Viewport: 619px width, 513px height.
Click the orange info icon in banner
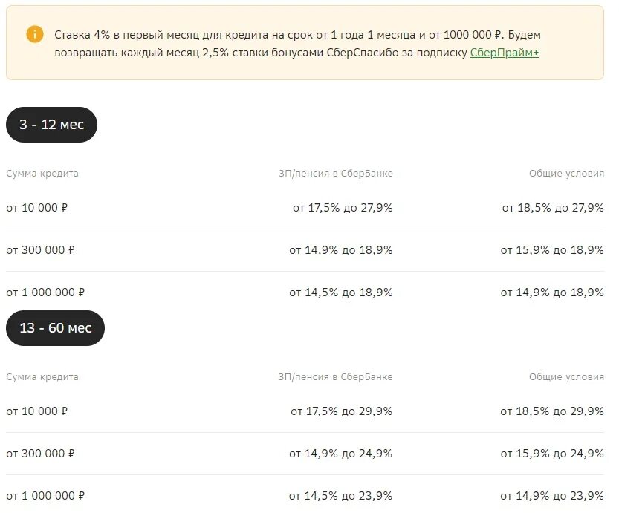click(x=35, y=34)
